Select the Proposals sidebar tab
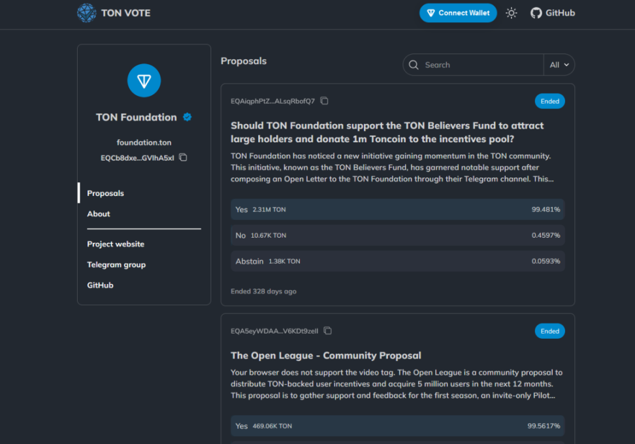 point(106,193)
